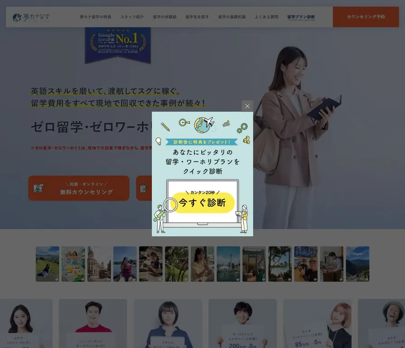405x348 pixels.
Task: Open the 夢カナ留学 logo home link
Action: click(31, 17)
